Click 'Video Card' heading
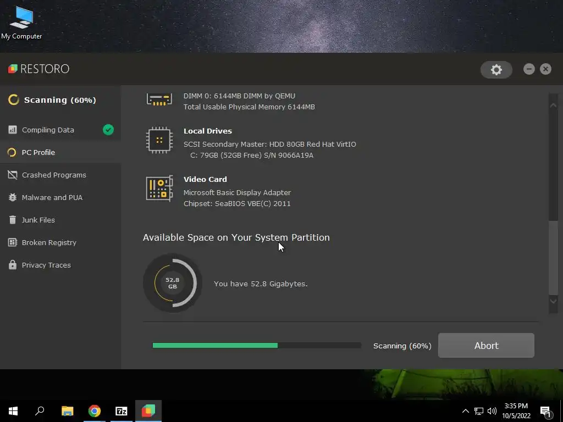This screenshot has width=563, height=422. pyautogui.click(x=205, y=179)
